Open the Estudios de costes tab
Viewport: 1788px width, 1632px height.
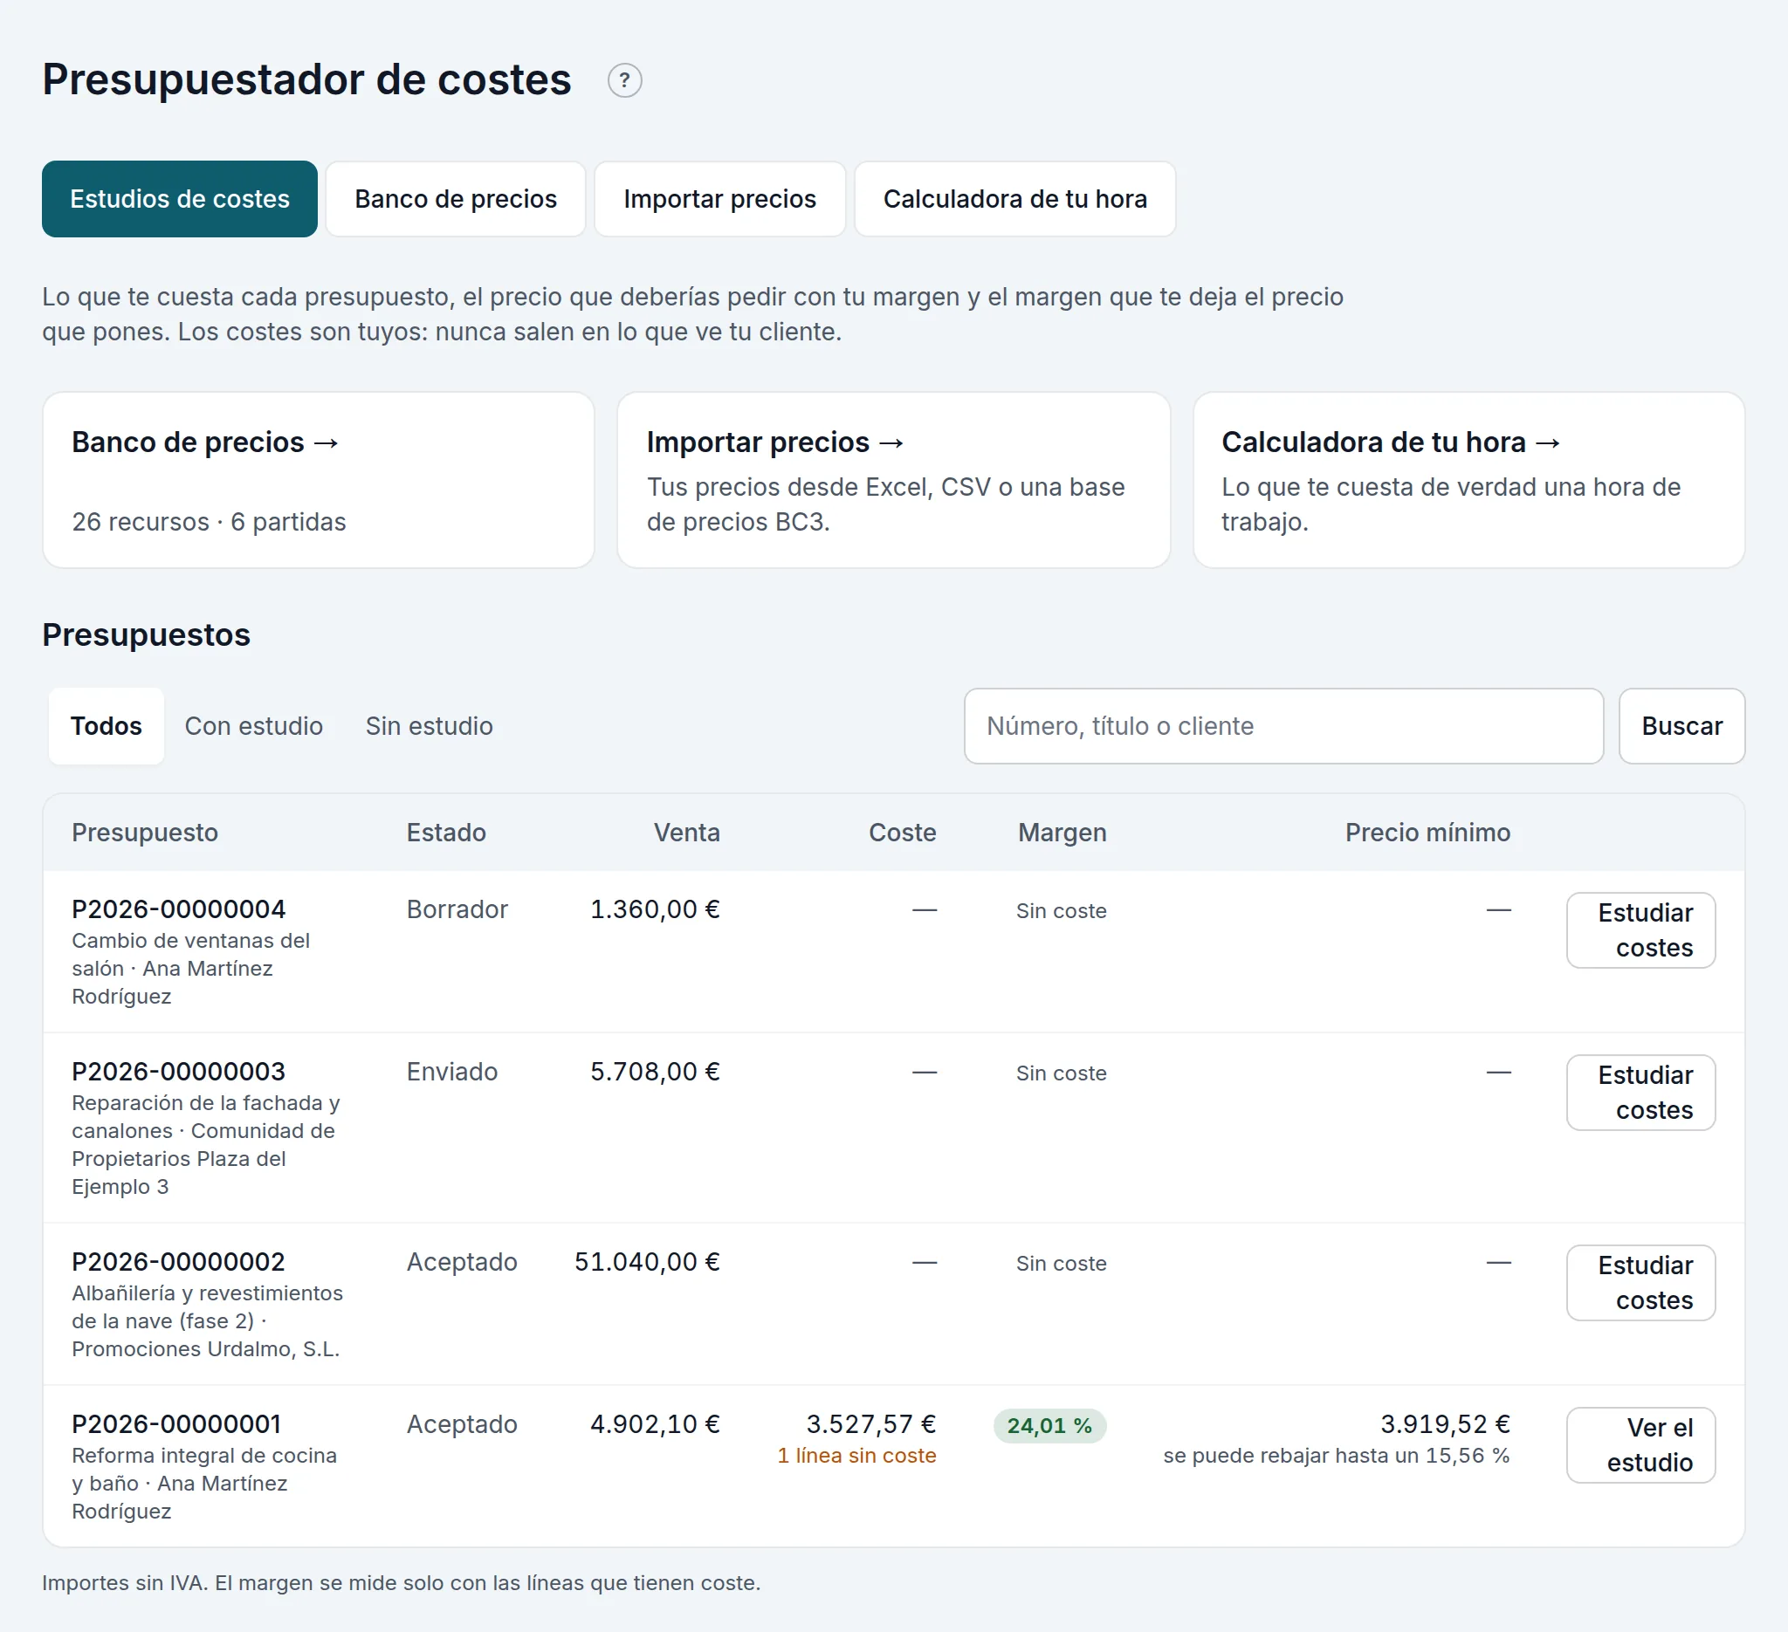[179, 199]
